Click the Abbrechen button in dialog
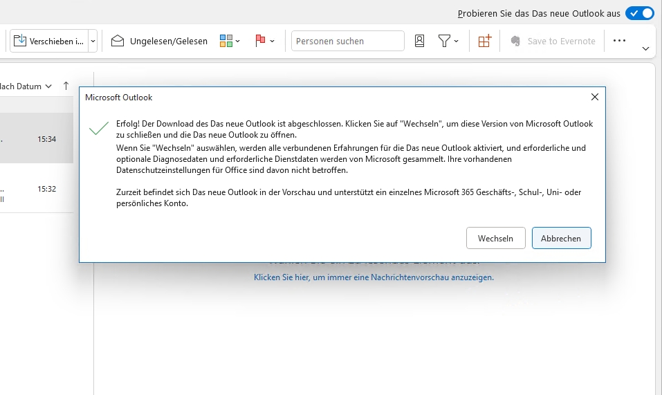662x395 pixels. pyautogui.click(x=561, y=238)
